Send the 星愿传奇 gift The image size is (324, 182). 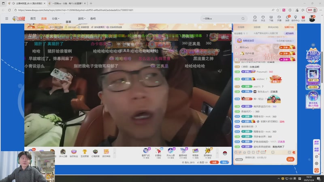[x=183, y=153]
